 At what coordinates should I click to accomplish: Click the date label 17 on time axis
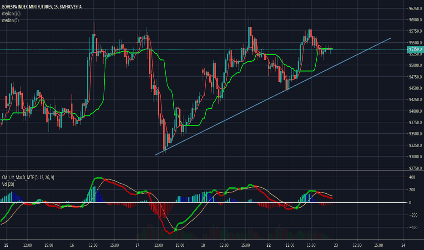coord(137,245)
